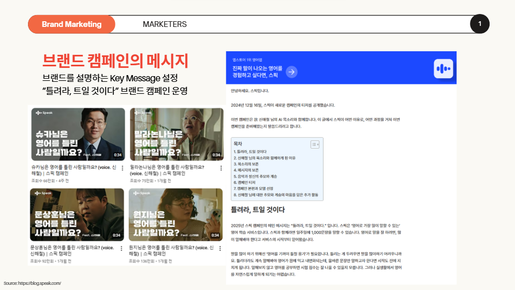Select the MARKETERS header label

[165, 24]
